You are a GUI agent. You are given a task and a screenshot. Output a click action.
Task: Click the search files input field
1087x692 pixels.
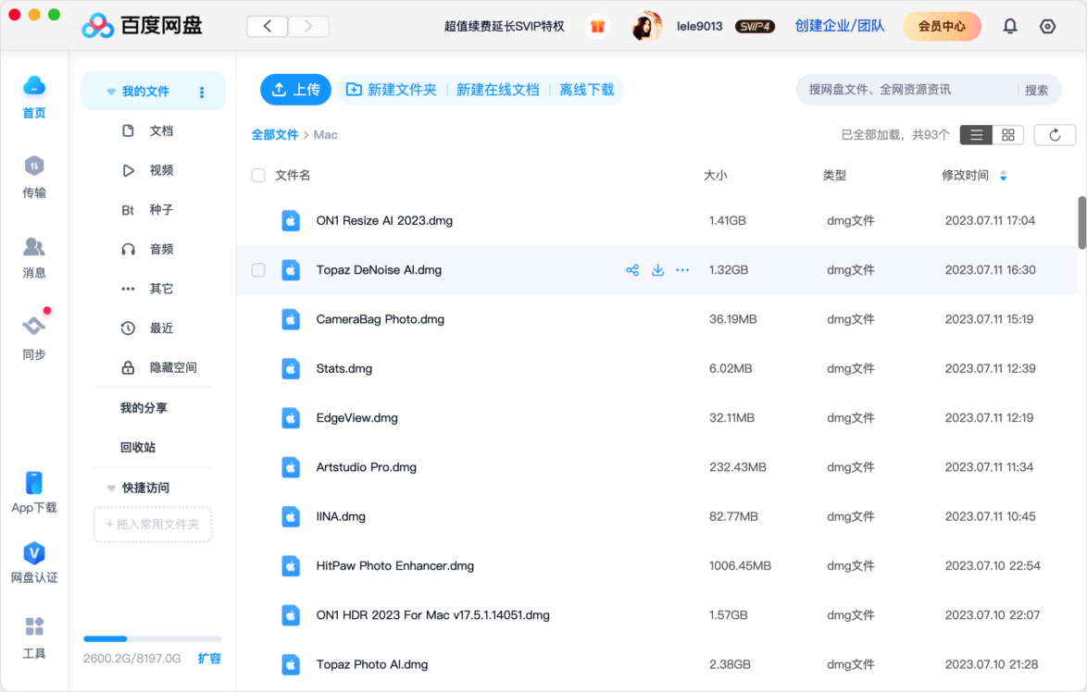[x=908, y=90]
